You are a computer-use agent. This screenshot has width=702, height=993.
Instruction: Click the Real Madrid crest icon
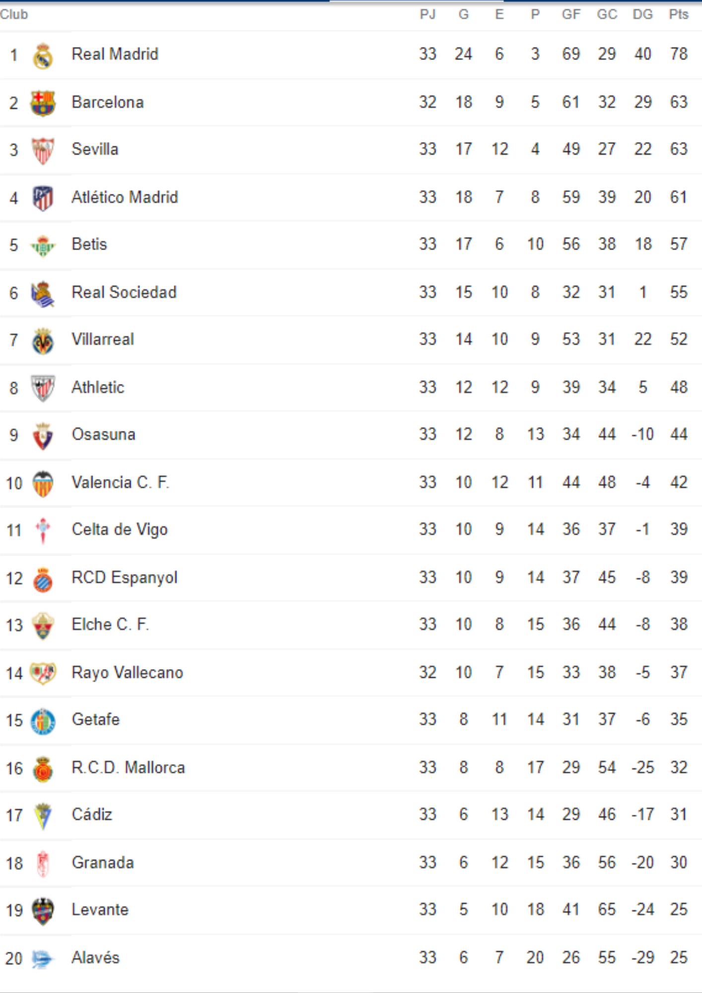pyautogui.click(x=43, y=56)
